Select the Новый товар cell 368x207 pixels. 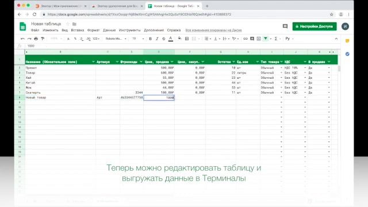coord(60,97)
